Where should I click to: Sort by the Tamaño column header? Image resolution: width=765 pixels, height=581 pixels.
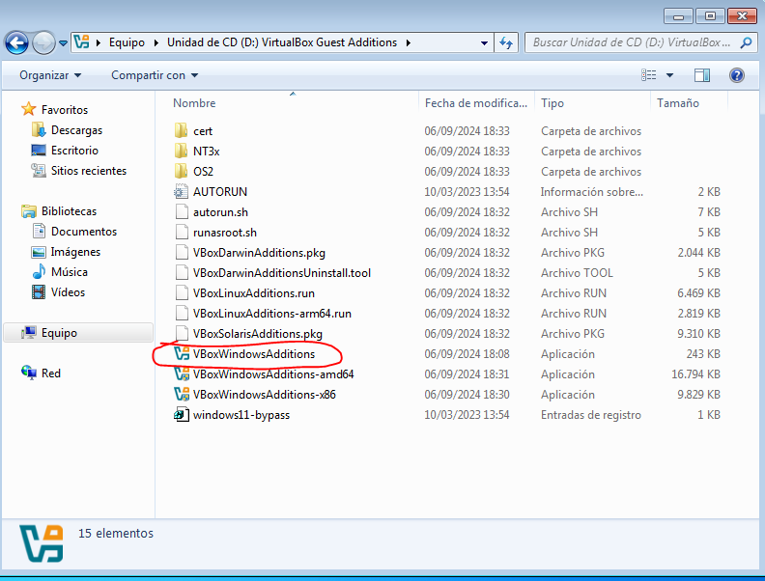point(678,103)
